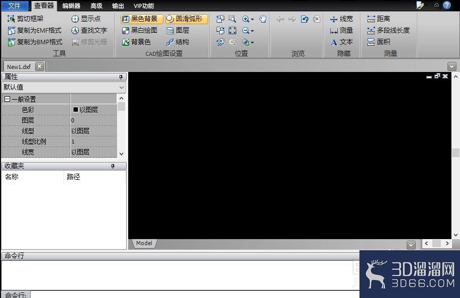Click the grayed forward arrow in 浏览 group
The height and width of the screenshot is (298, 460).
(x=292, y=20)
